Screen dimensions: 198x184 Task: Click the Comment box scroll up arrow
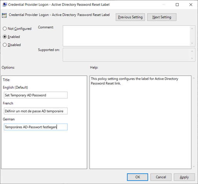pyautogui.click(x=192, y=29)
